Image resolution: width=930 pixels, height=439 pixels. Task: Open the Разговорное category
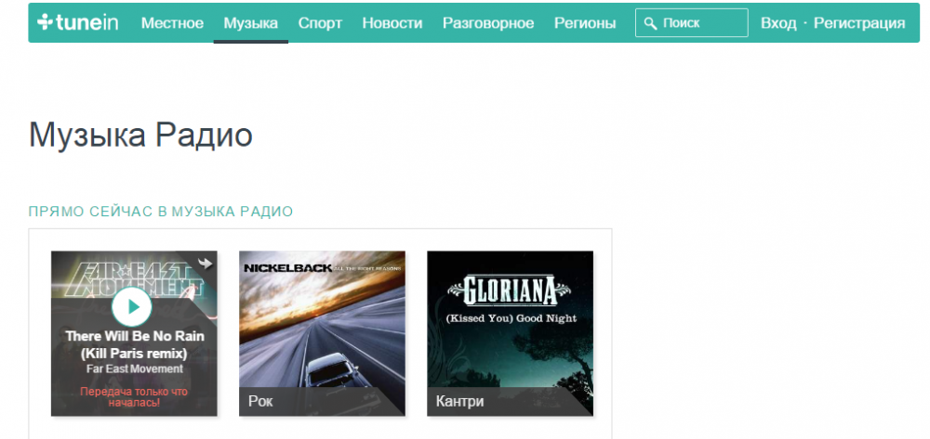pyautogui.click(x=488, y=23)
